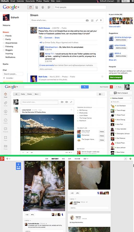Open the More dropdown next to Friends tab
The image size is (134, 232).
pos(37,94)
